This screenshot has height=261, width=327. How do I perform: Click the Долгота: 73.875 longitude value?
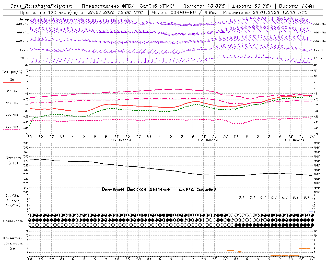point(204,6)
